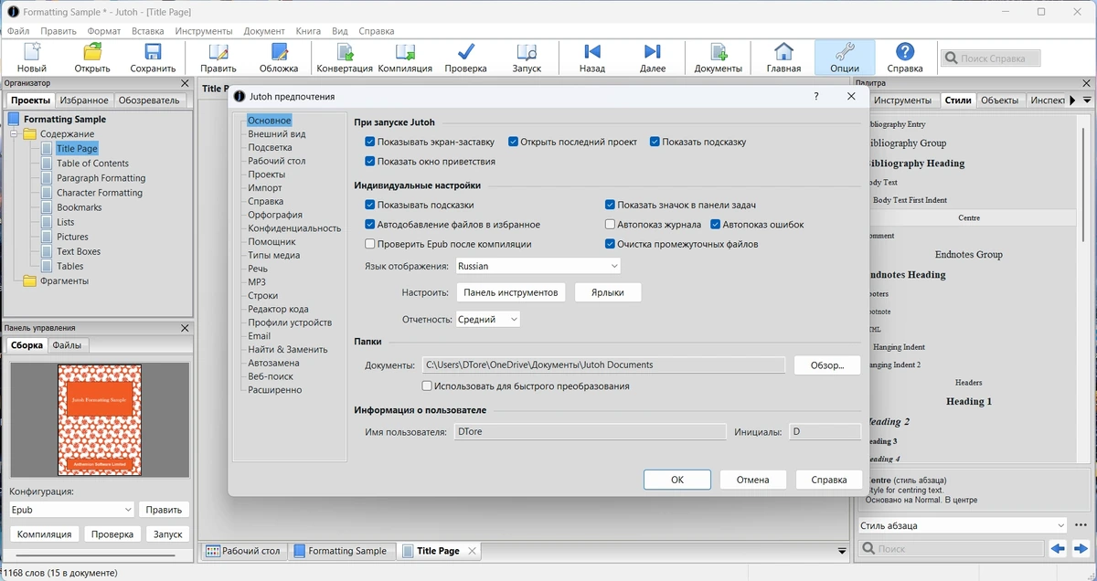Click the Главная home icon

coord(783,58)
